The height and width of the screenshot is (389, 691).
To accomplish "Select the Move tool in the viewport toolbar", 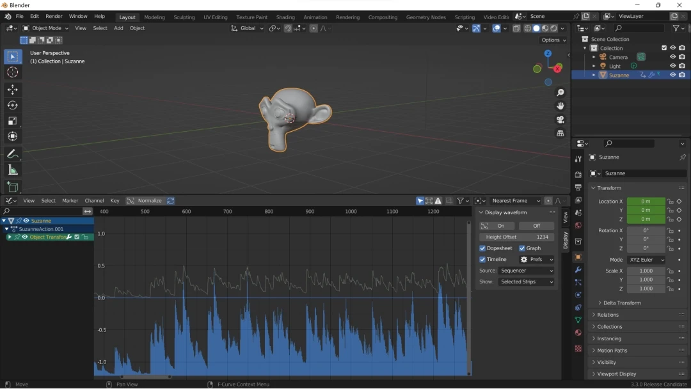I will coord(12,90).
